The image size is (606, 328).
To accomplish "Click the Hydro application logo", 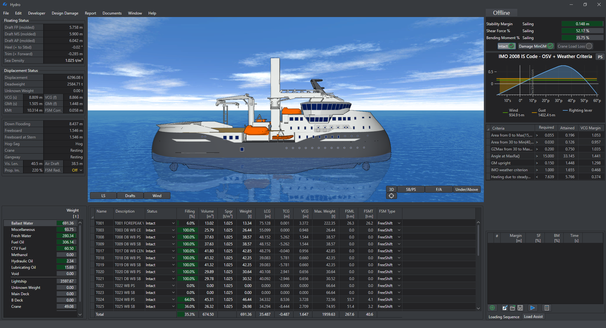I will [4, 4].
